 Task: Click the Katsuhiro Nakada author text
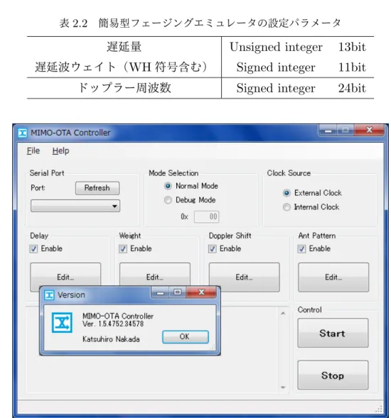pos(111,339)
